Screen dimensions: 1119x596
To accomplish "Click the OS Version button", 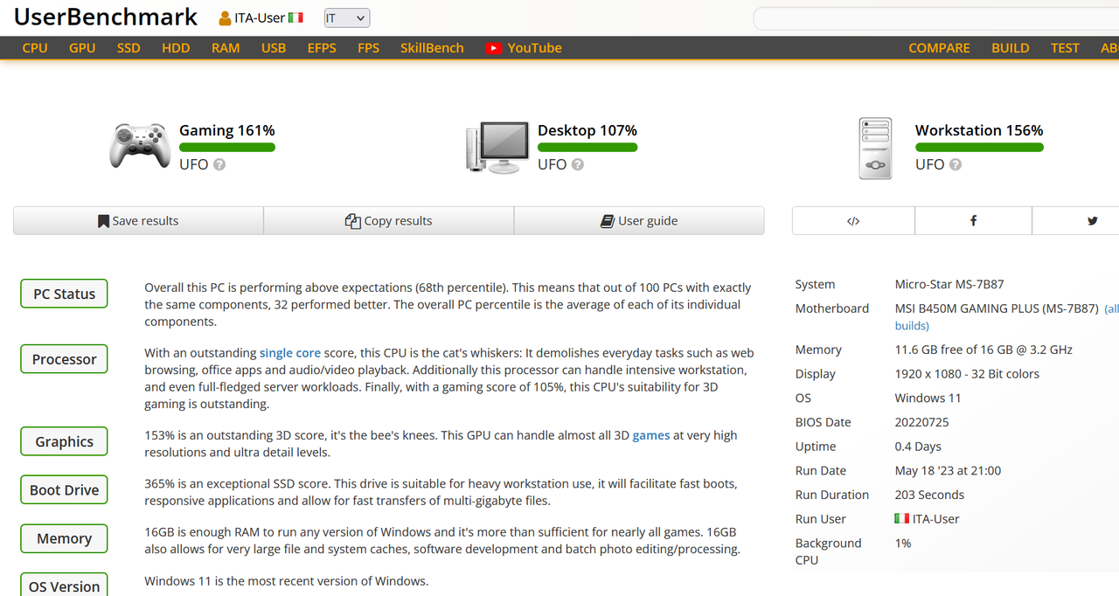I will point(64,585).
